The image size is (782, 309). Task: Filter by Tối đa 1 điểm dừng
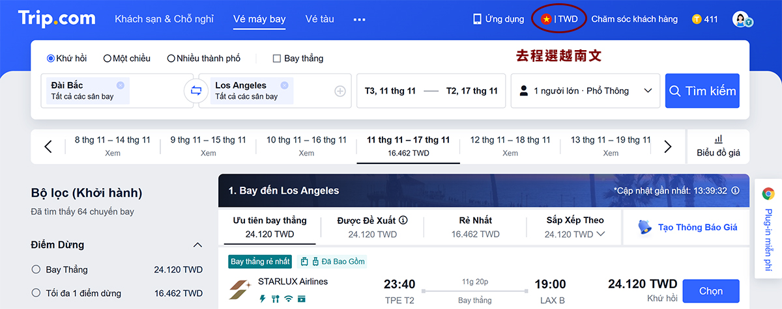36,293
